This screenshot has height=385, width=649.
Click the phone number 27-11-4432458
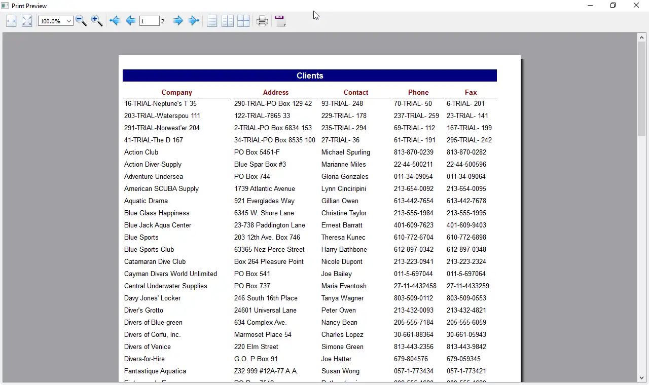pos(415,286)
